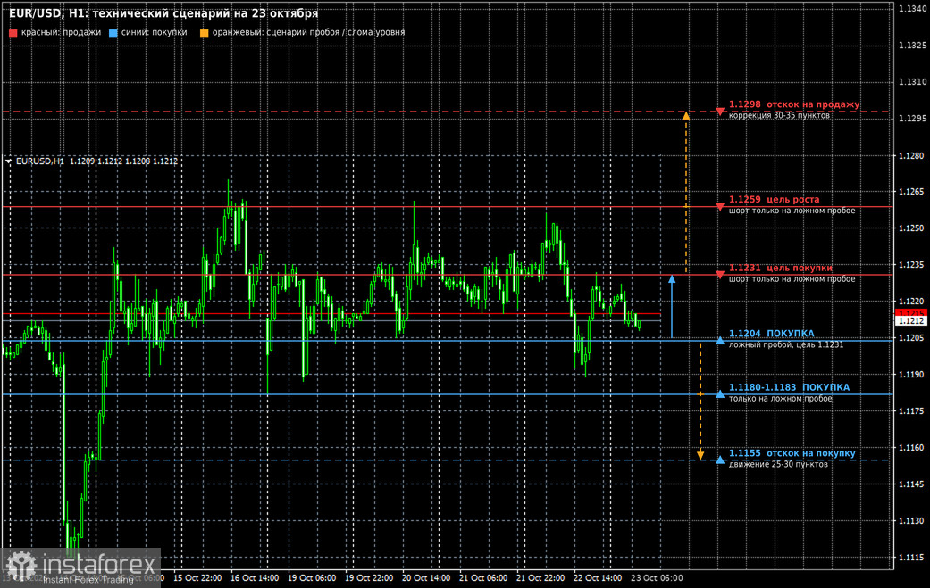Click the 1.1204 ПОКУПКА label
Image resolution: width=930 pixels, height=588 pixels.
(771, 334)
